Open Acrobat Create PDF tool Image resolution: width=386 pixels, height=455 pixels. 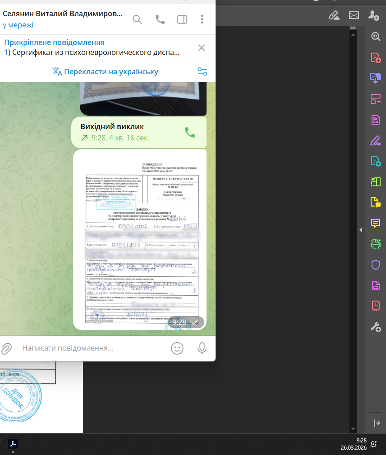(x=376, y=58)
